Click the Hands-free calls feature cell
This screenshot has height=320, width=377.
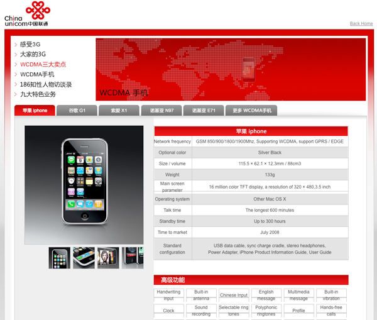[331, 311]
